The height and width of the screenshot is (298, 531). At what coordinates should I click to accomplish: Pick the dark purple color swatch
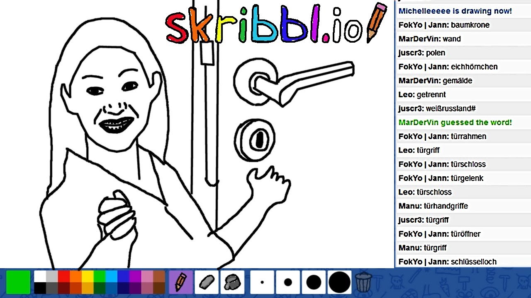pos(135,288)
